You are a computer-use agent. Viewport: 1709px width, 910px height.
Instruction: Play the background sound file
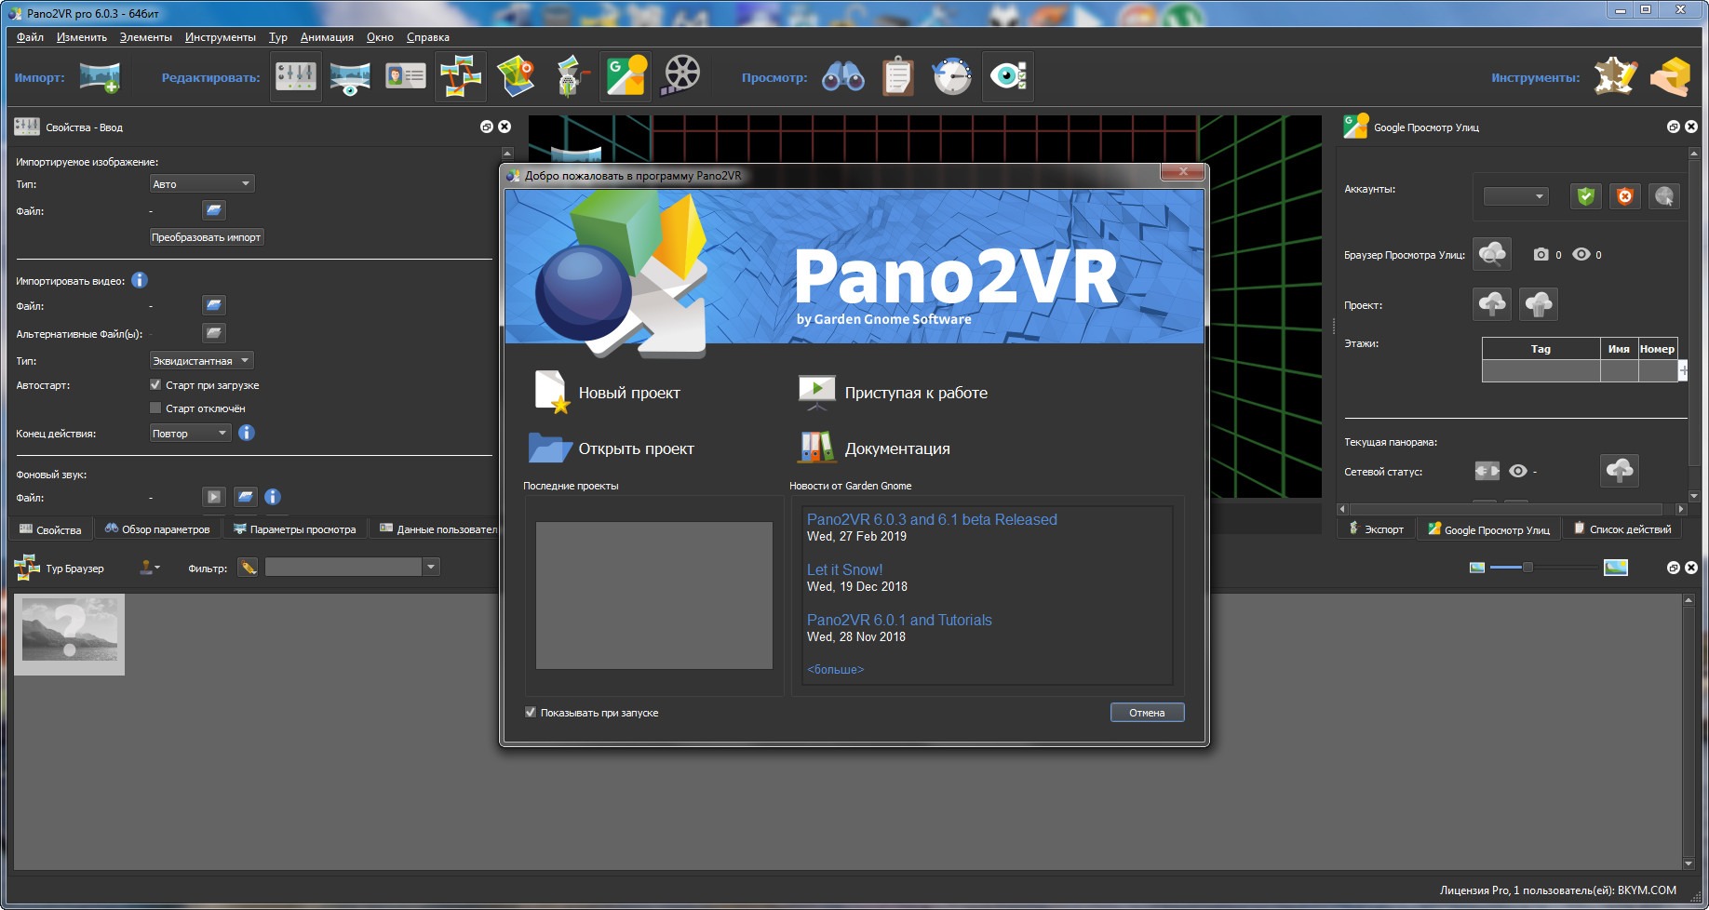214,497
